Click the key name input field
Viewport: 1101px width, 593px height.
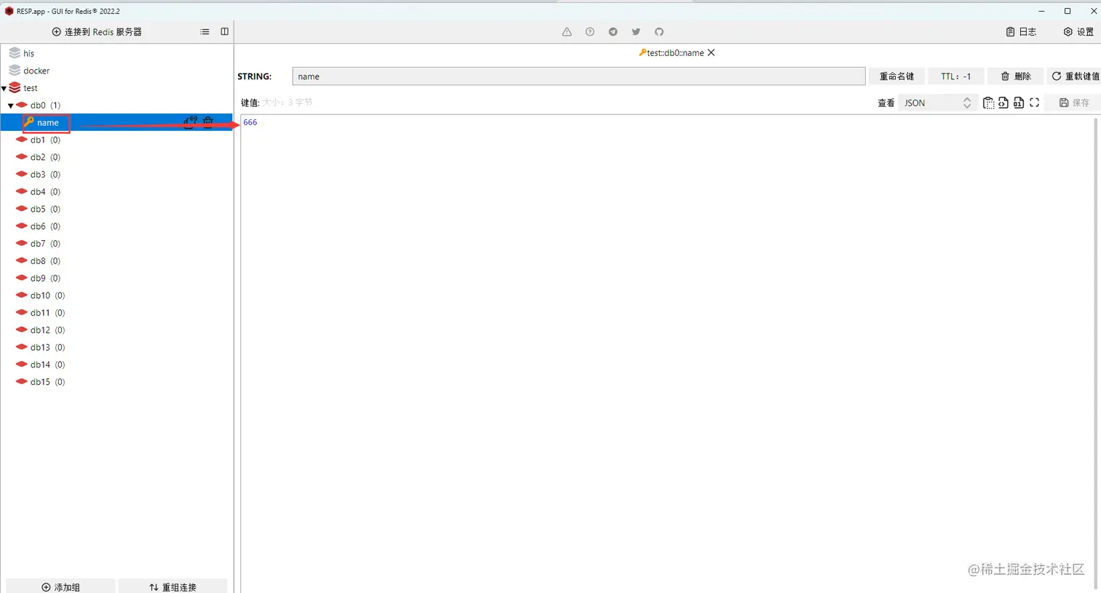(x=579, y=76)
